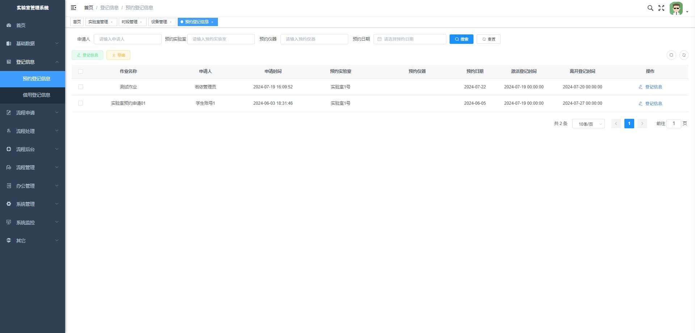
Task: Go to the previous page arrow
Action: click(616, 124)
